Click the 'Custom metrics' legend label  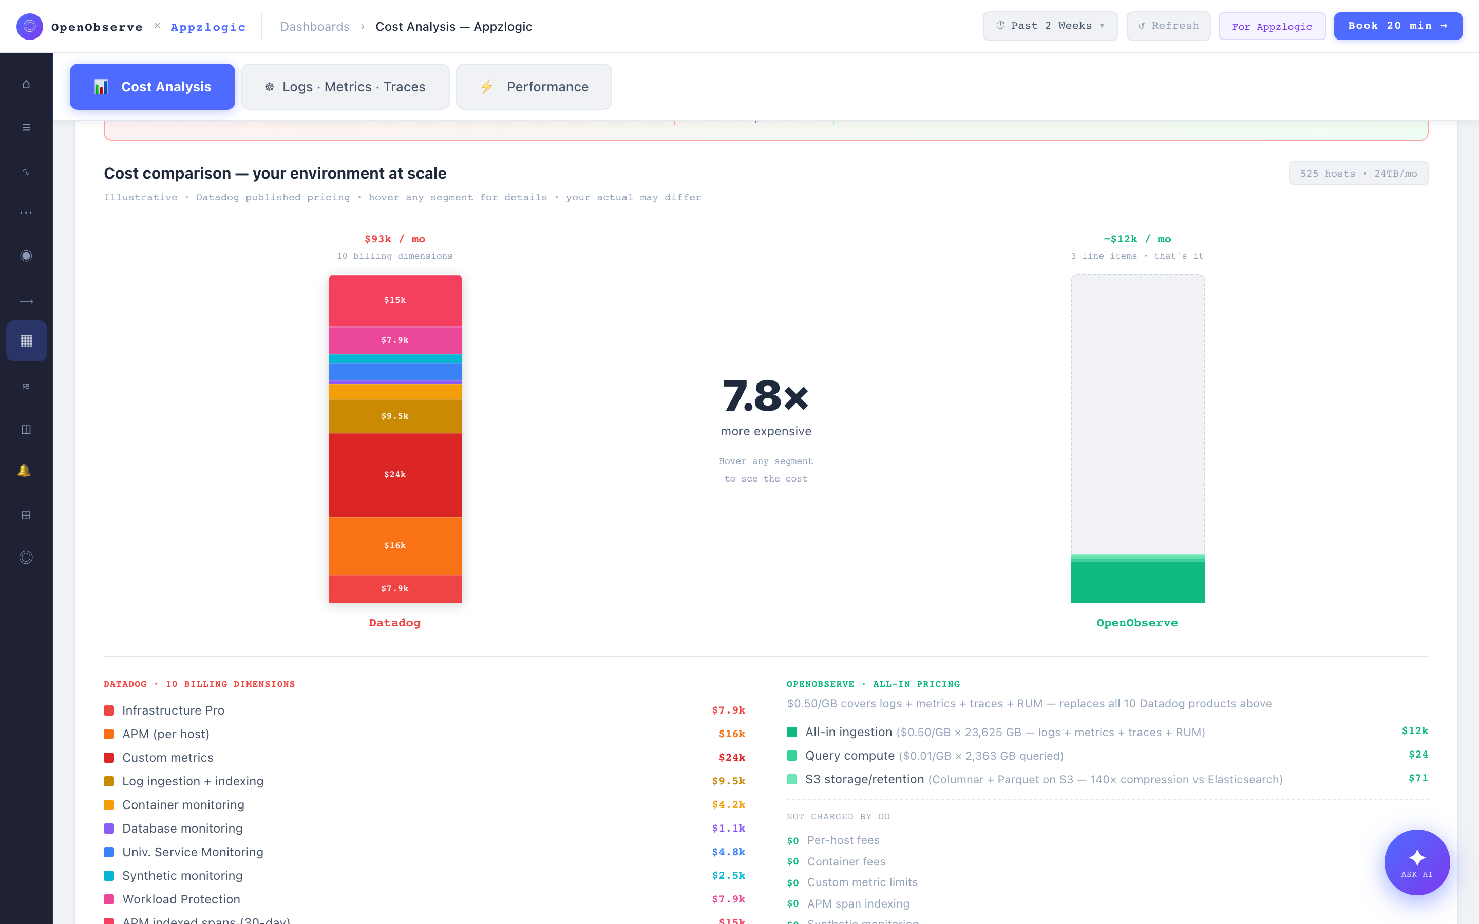click(x=167, y=758)
